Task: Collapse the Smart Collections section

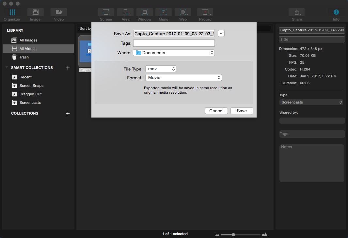Action: click(7, 68)
